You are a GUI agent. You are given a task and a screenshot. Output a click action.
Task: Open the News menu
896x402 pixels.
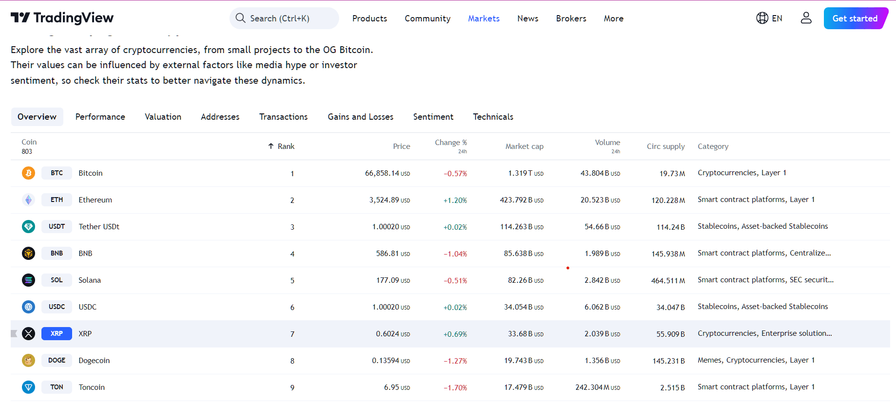[528, 18]
